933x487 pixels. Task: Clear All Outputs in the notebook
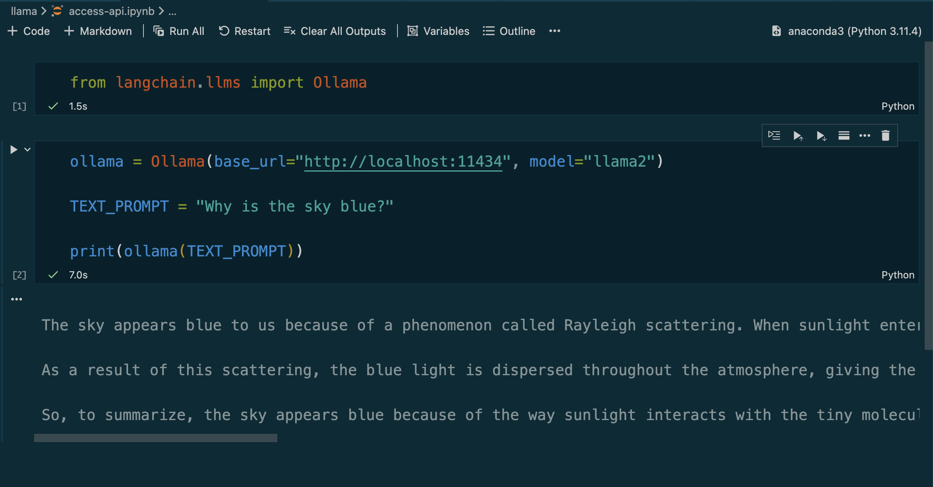point(335,31)
